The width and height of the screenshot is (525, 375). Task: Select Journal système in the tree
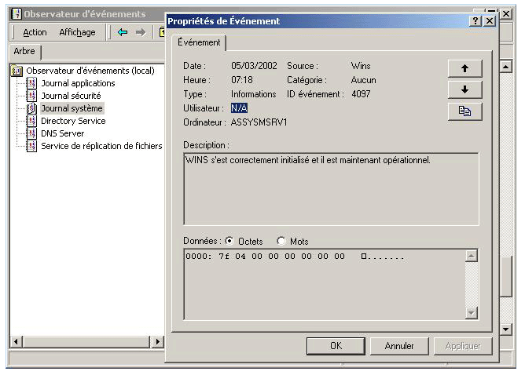[72, 108]
